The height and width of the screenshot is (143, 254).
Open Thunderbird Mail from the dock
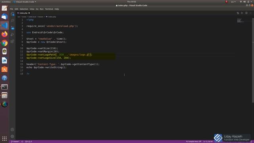(x=4, y=17)
